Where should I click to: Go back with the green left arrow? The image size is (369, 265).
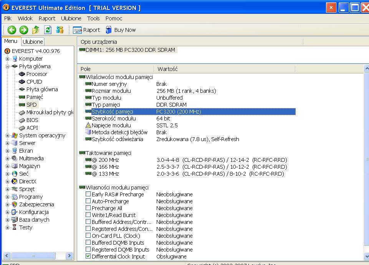(x=12, y=30)
